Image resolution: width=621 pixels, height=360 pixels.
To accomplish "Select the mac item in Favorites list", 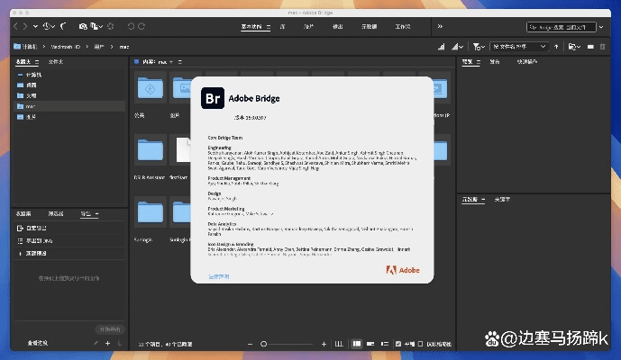I will pos(69,106).
